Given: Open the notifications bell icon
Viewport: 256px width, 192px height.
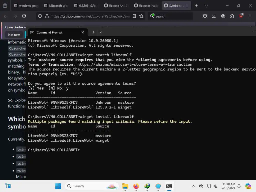Looking at the screenshot, I should click(239, 186).
